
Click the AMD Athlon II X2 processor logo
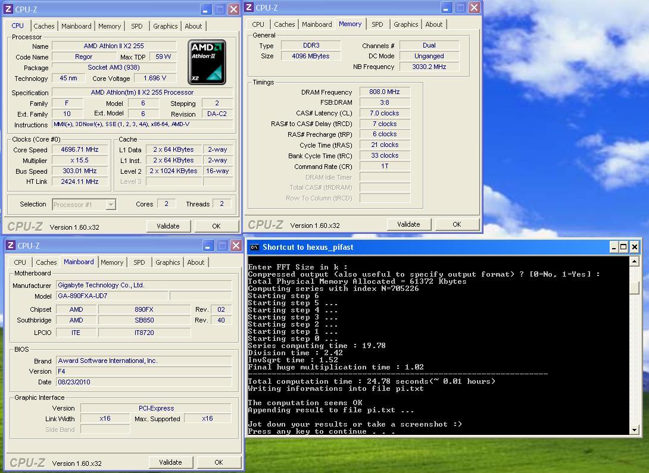(207, 62)
